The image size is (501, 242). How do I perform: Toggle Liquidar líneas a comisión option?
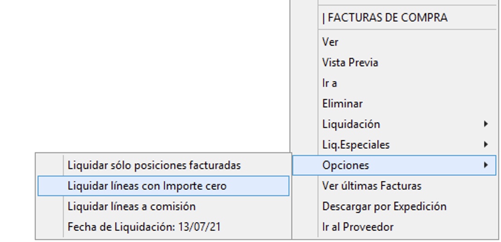[x=132, y=206]
